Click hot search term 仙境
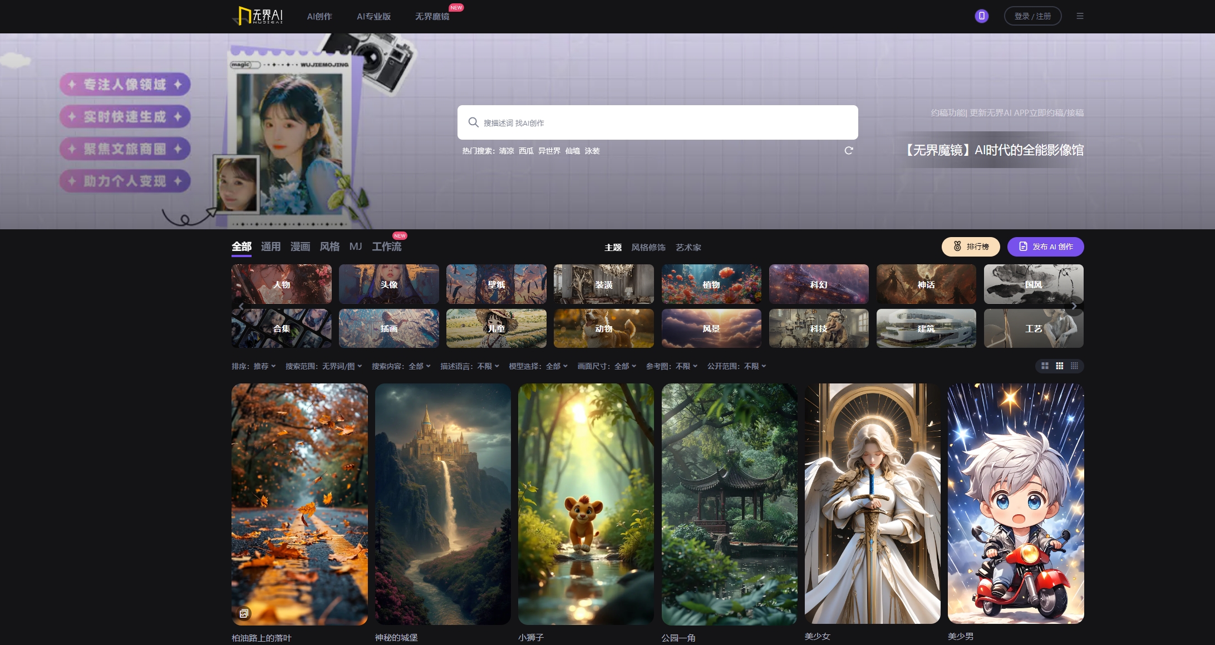 573,151
